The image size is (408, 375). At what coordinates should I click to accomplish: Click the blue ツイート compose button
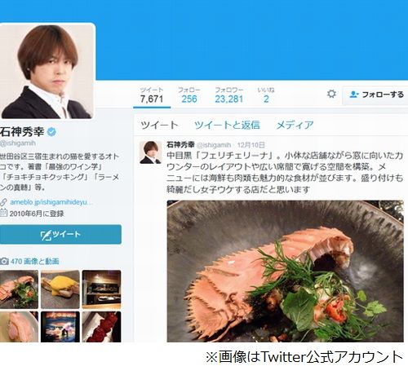(x=60, y=234)
